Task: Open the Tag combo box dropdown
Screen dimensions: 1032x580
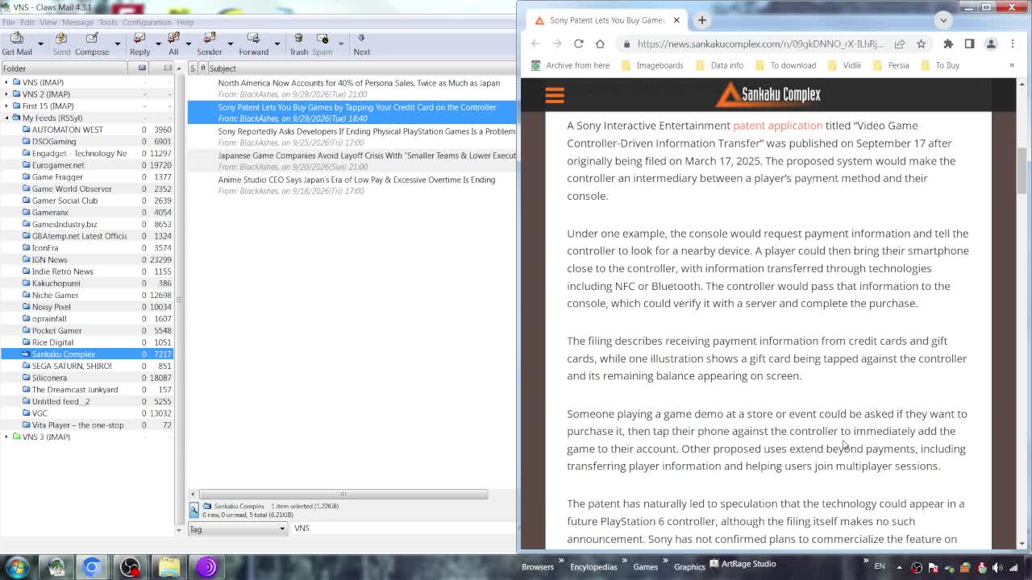Action: [x=282, y=529]
